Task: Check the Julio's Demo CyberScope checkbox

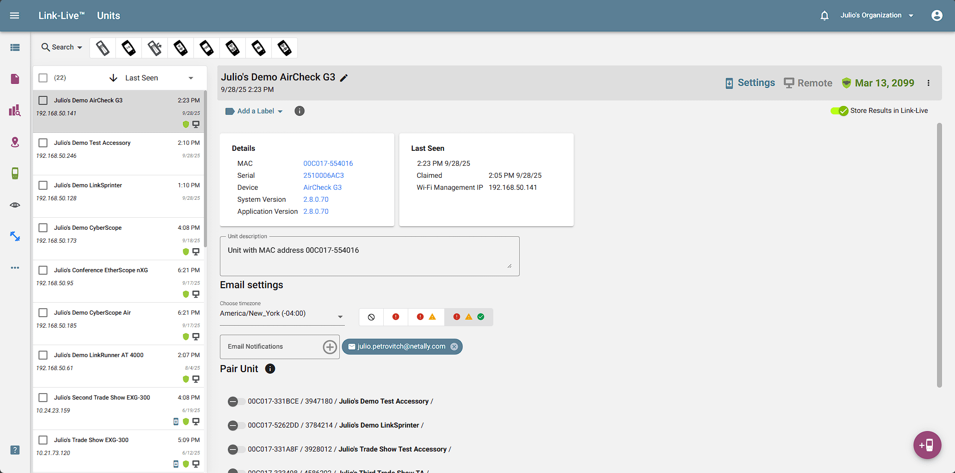Action: [43, 228]
